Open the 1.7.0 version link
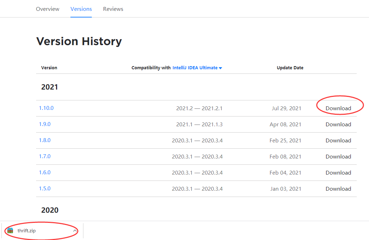369x240 pixels. 45,156
